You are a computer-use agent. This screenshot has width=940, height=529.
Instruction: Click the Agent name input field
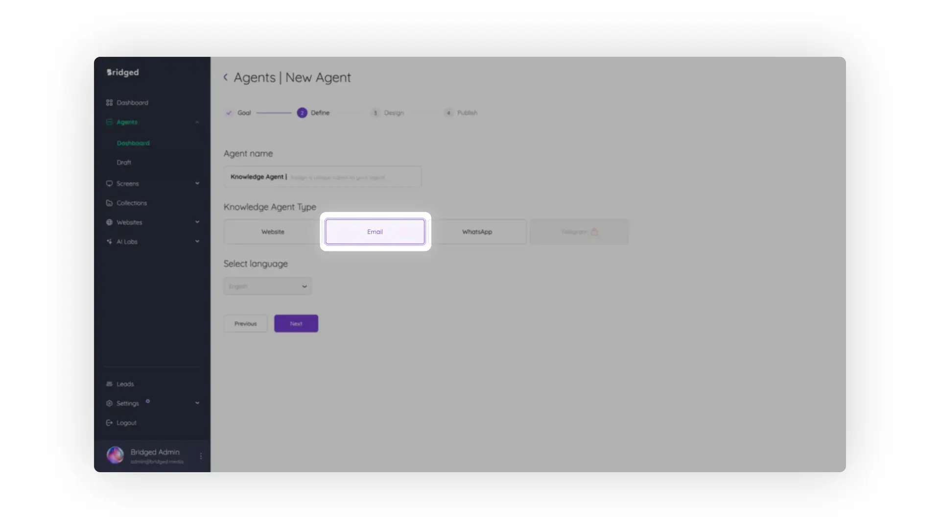[x=322, y=177]
